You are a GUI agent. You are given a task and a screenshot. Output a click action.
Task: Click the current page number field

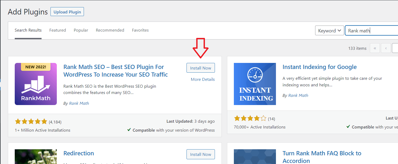coord(395,48)
